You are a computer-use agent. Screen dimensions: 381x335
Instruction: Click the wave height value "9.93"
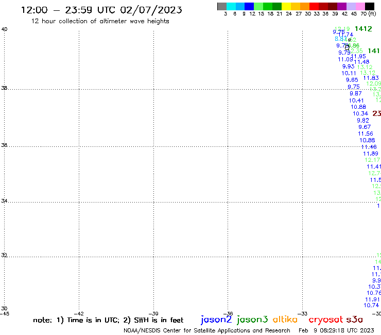click(348, 66)
